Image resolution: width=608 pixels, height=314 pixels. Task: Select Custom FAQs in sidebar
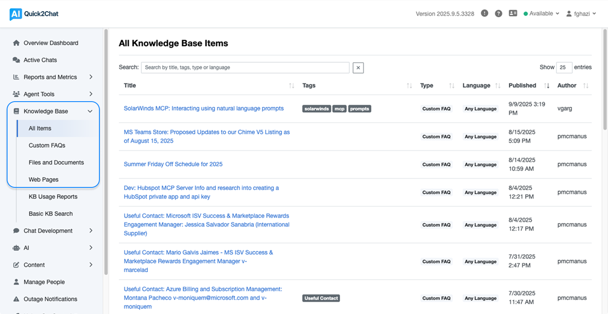coord(47,145)
